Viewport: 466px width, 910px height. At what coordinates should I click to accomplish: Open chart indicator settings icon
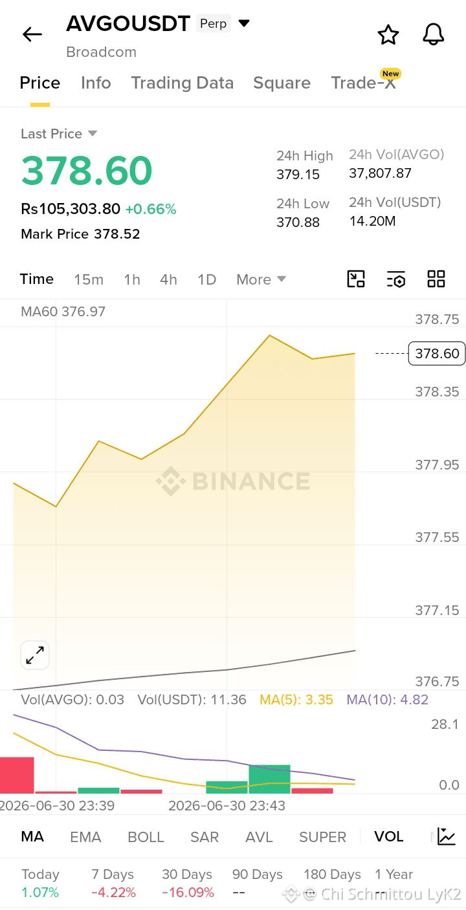click(396, 279)
